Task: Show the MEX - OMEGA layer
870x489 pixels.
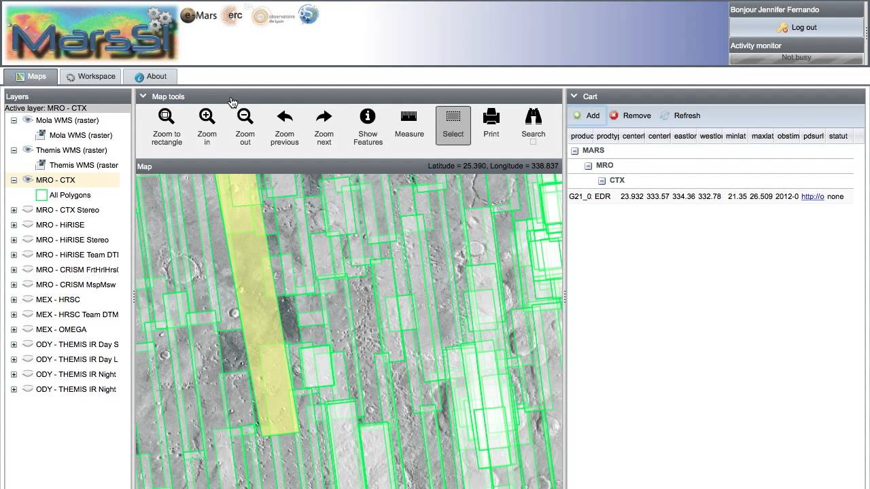Action: tap(28, 329)
